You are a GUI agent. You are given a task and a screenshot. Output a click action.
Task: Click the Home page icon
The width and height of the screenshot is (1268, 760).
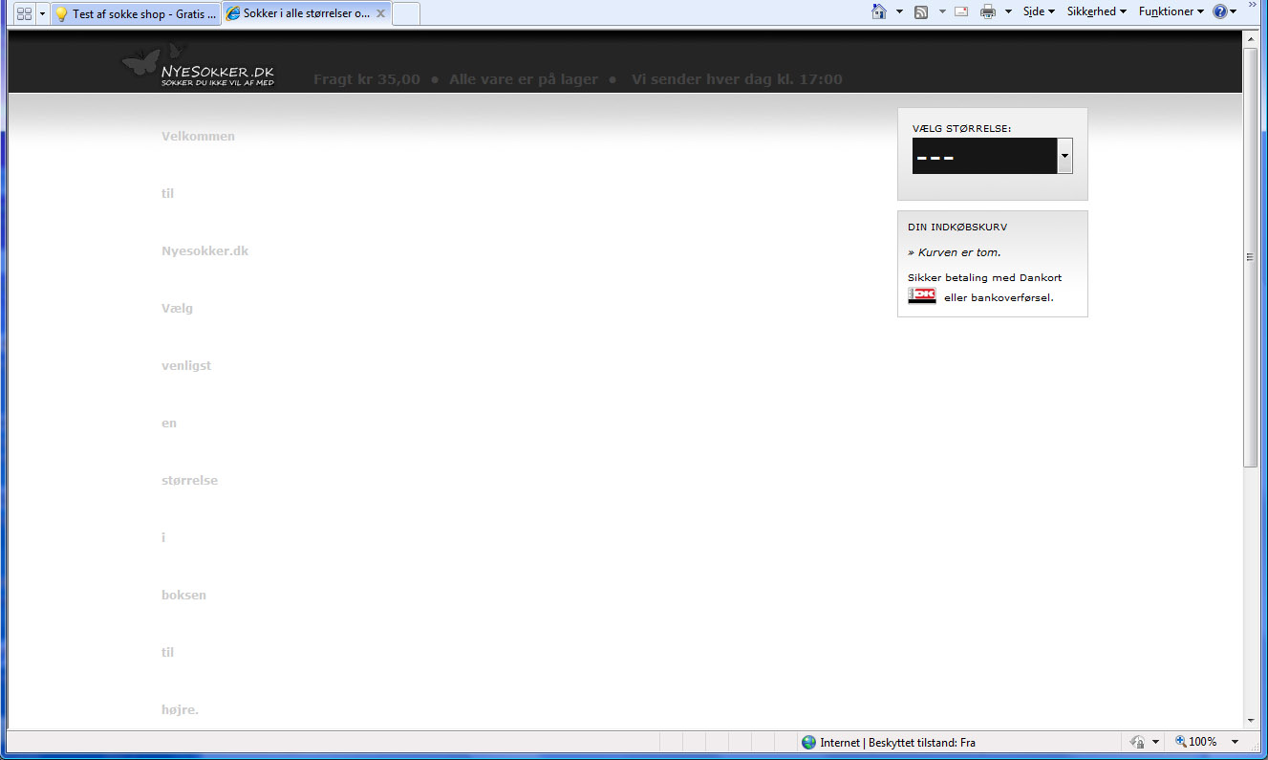(x=879, y=12)
